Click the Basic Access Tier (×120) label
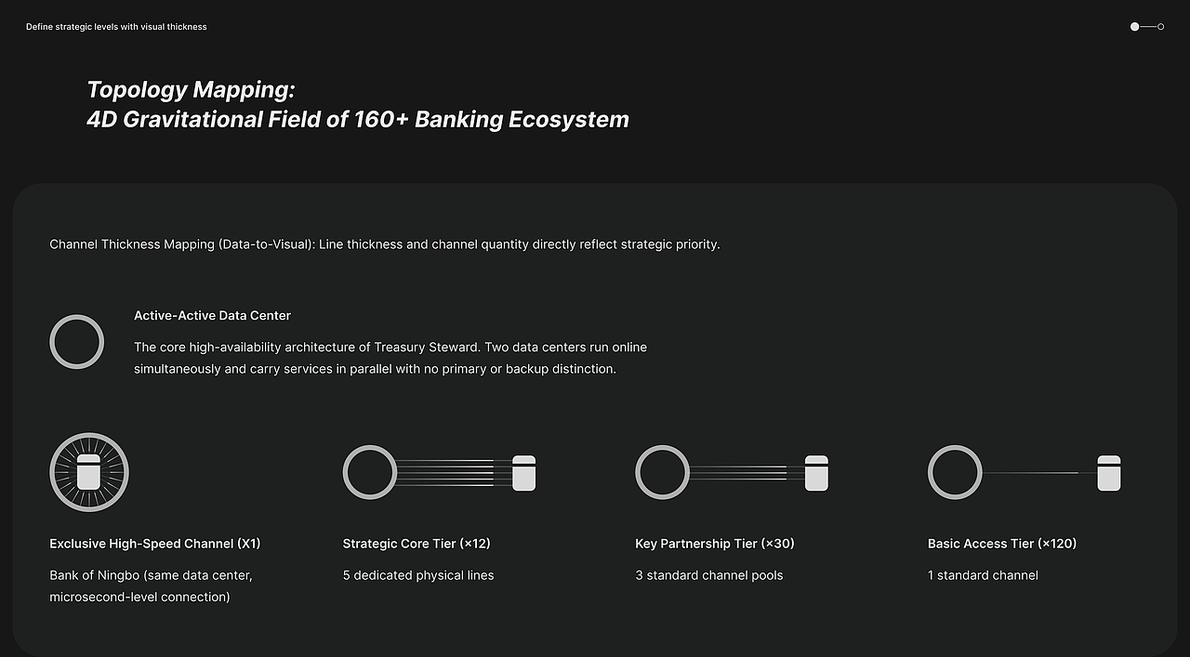This screenshot has height=657, width=1190. (1002, 544)
